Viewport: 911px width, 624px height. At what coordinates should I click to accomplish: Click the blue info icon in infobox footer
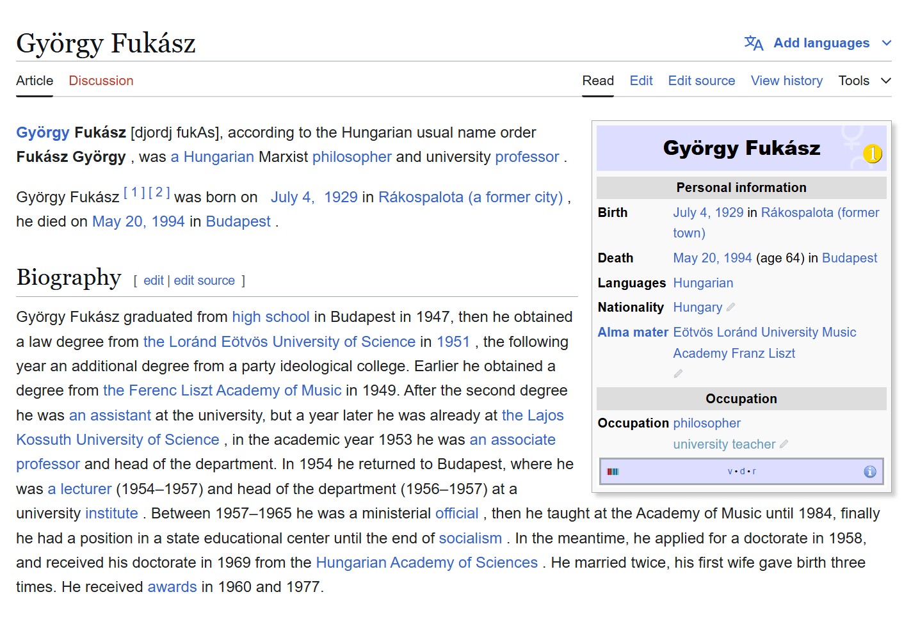pyautogui.click(x=869, y=472)
